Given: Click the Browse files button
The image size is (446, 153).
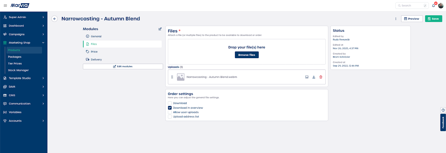Looking at the screenshot, I should coord(247,55).
